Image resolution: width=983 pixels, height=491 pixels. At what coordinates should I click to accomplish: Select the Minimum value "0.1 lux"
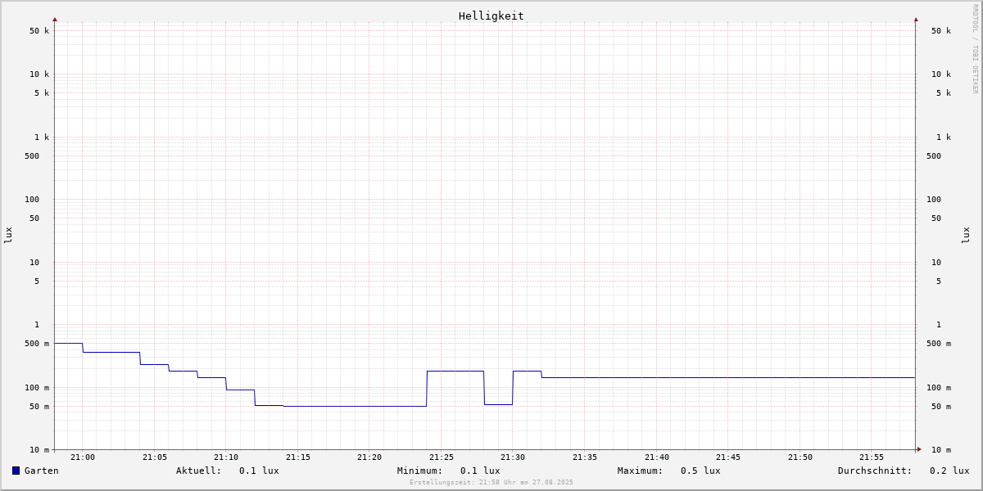click(x=480, y=471)
